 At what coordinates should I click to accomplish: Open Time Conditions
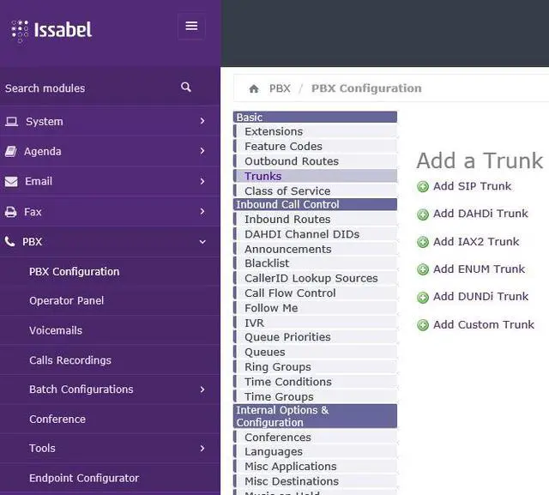tap(315, 382)
